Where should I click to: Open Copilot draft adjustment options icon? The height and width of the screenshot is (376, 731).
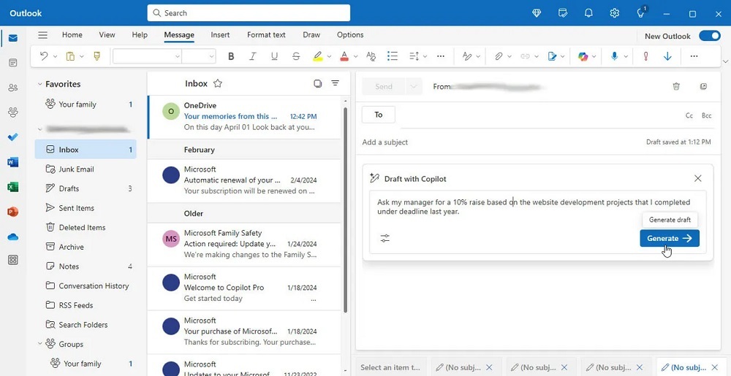pyautogui.click(x=385, y=238)
